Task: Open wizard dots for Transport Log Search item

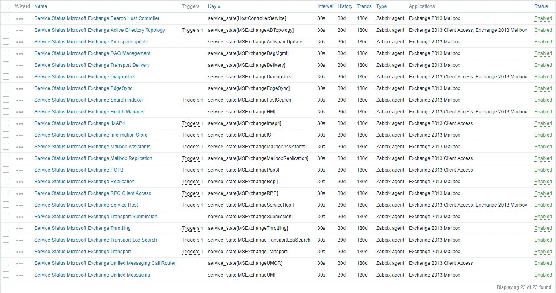Action: point(20,240)
